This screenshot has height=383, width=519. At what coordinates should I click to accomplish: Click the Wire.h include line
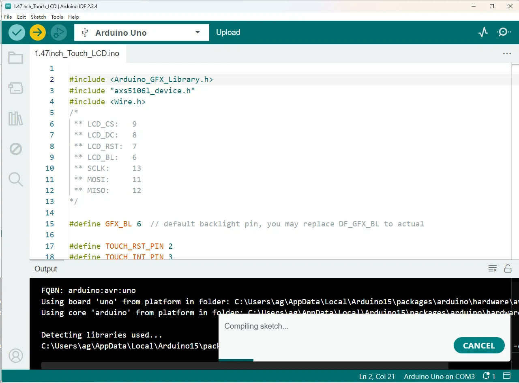point(107,101)
